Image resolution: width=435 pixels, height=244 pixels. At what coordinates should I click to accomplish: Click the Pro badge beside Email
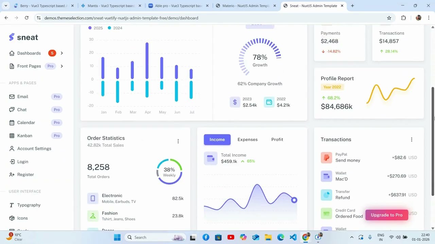tap(57, 97)
